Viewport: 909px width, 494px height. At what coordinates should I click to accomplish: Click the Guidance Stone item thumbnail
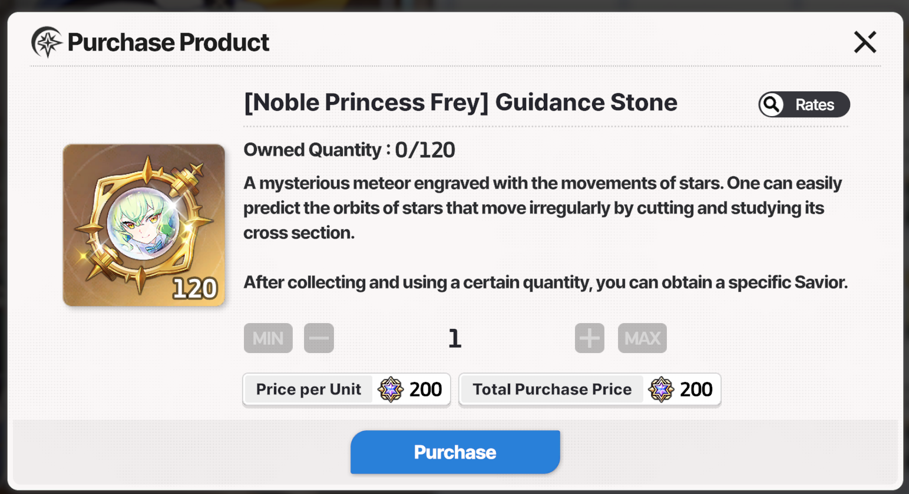pos(143,224)
